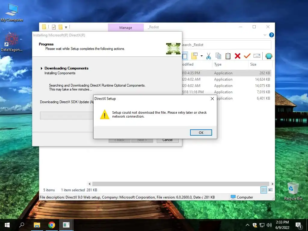The width and height of the screenshot is (308, 231).
Task: Click the DirectX setup app on the taskbar
Action: (66, 225)
